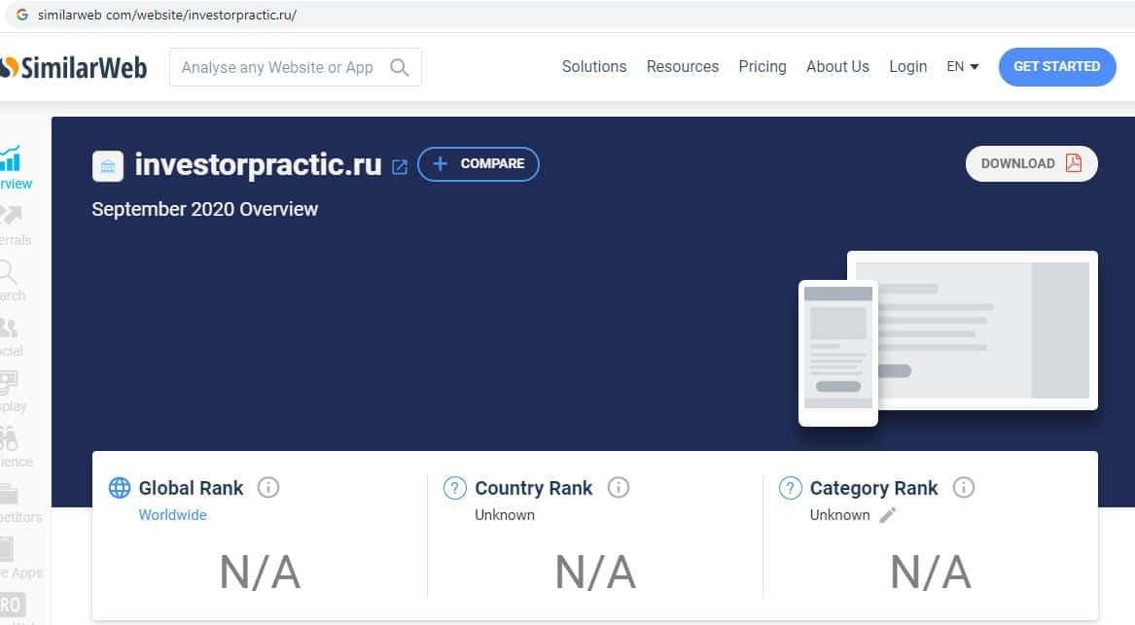Click the Login link
1135x625 pixels.
[x=907, y=67]
